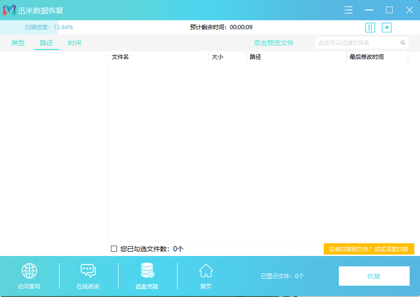Click the 迅米数据恢复 app logo
Screen dimensions: 420x297
pyautogui.click(x=8, y=9)
